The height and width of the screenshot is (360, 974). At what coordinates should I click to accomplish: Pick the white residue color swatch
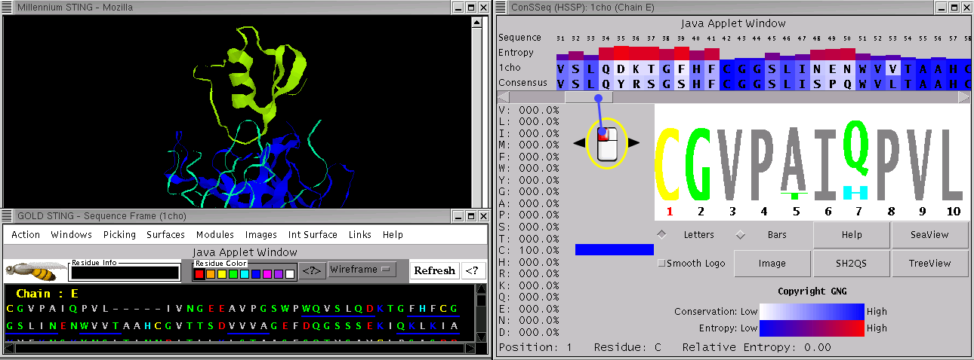tap(290, 273)
